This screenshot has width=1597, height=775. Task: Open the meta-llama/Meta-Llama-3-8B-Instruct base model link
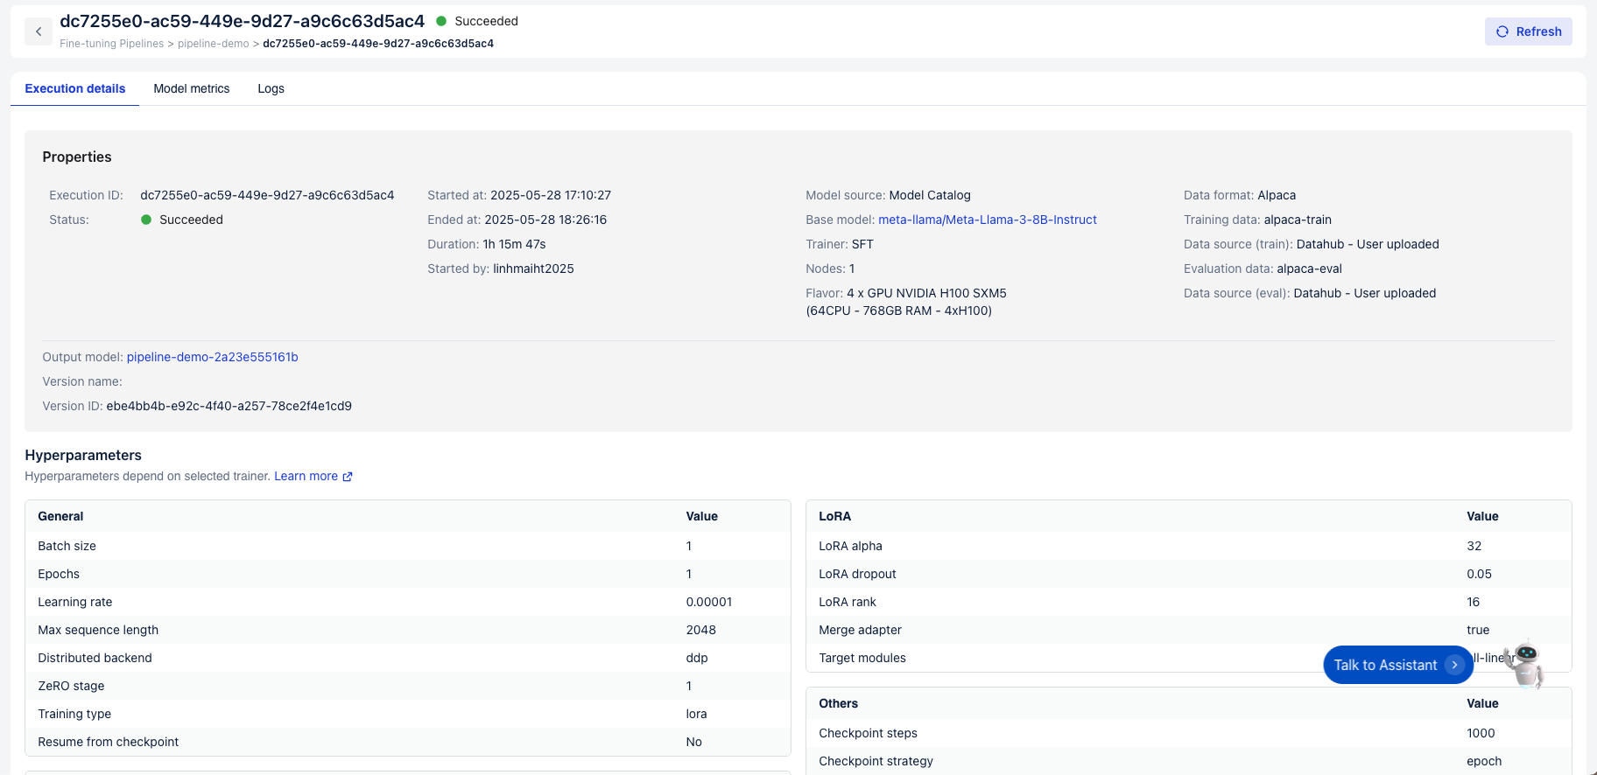tap(987, 220)
